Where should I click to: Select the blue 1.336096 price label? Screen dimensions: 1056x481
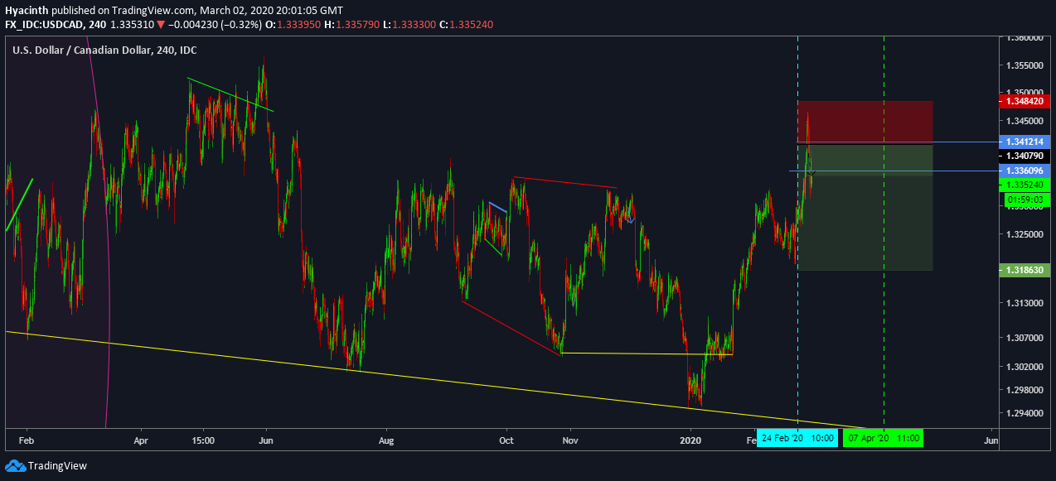pyautogui.click(x=1026, y=170)
